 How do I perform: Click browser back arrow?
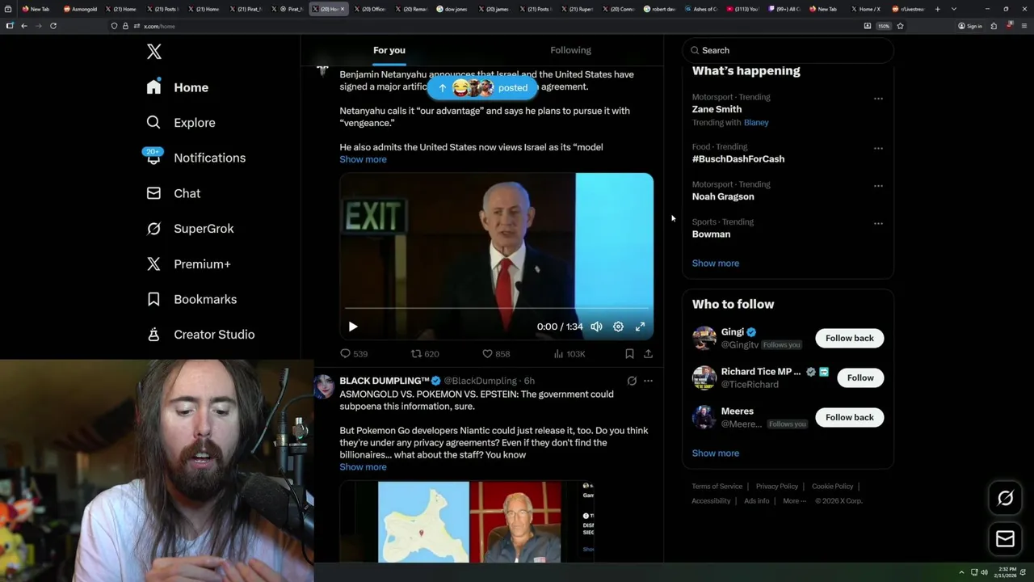point(24,26)
